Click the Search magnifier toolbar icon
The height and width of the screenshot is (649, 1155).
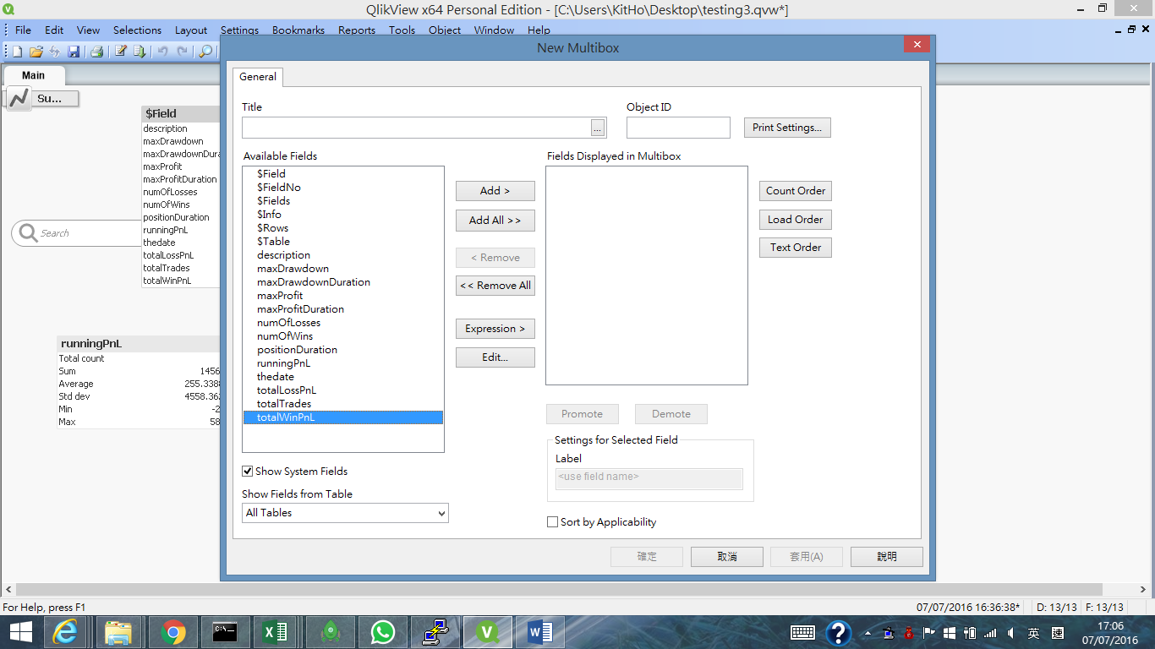tap(205, 52)
